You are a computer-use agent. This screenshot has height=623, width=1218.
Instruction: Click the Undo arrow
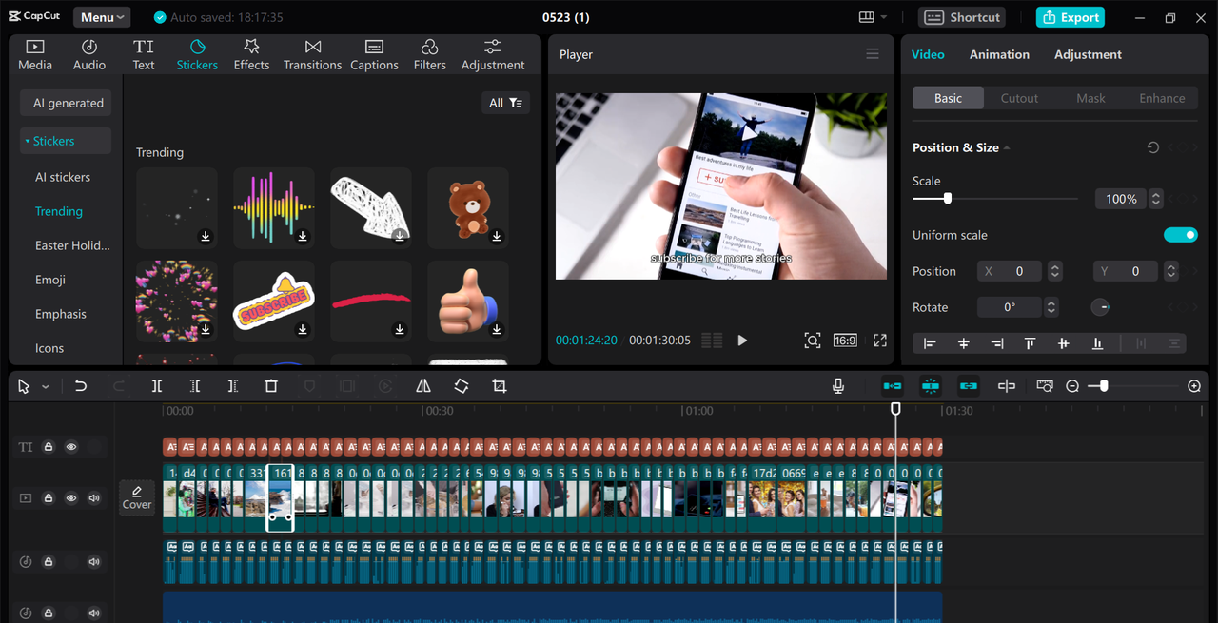click(x=81, y=386)
